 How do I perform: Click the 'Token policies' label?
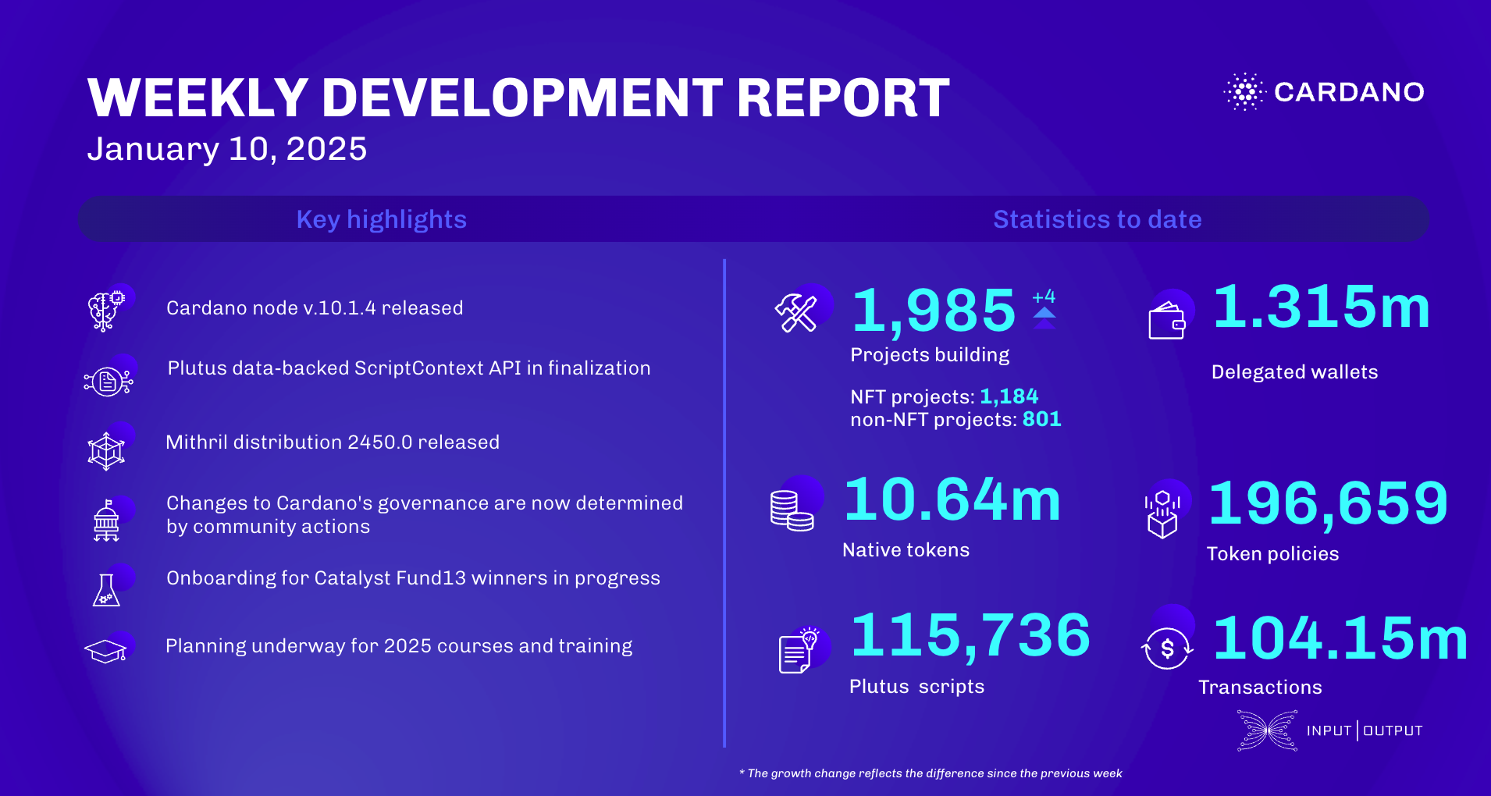coord(1272,554)
